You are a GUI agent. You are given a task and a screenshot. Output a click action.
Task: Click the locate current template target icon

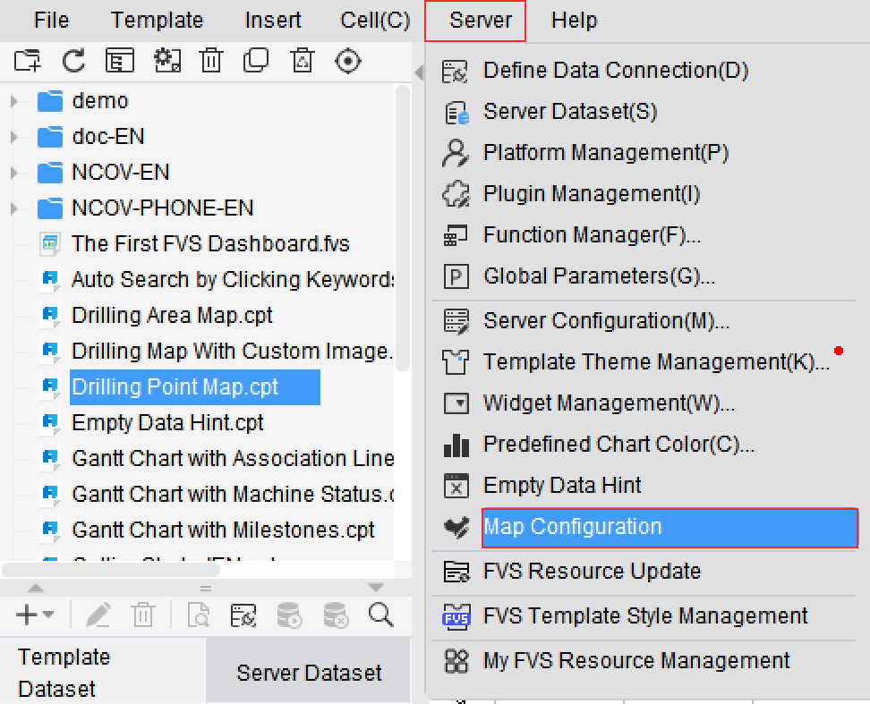[x=348, y=61]
